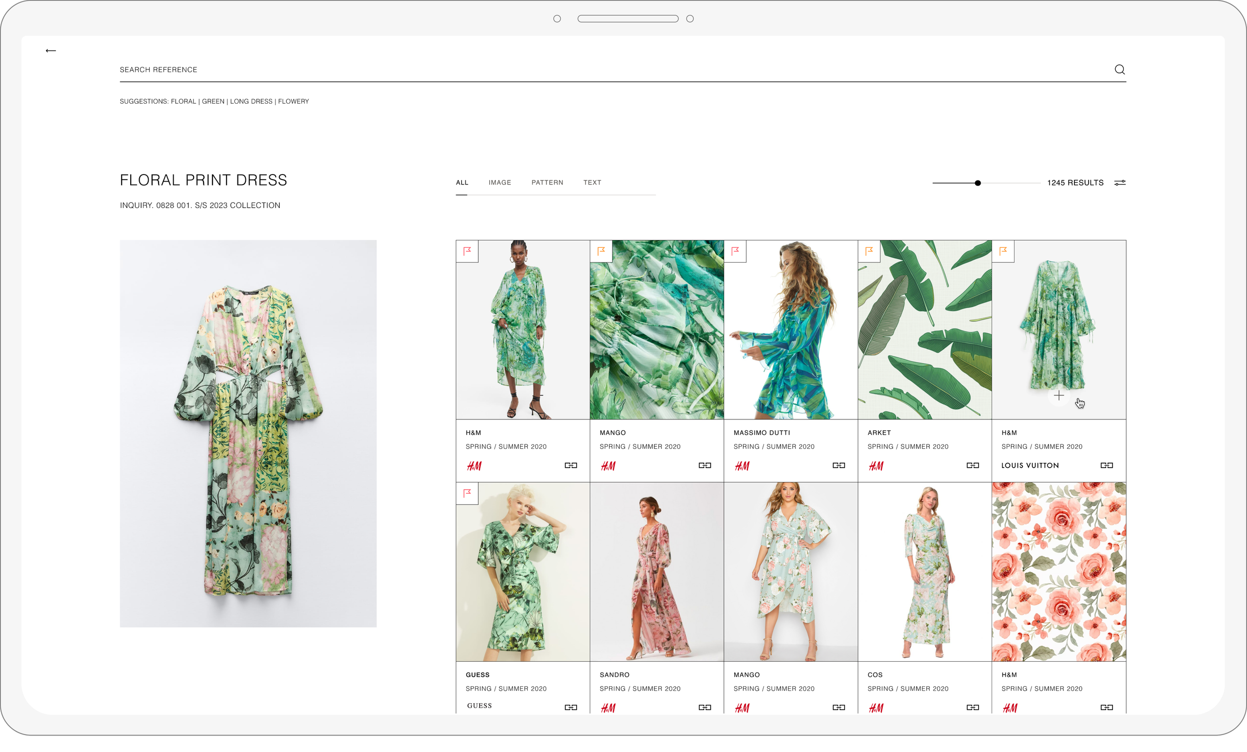1247x752 pixels.
Task: Select the Text tab
Action: coord(592,183)
